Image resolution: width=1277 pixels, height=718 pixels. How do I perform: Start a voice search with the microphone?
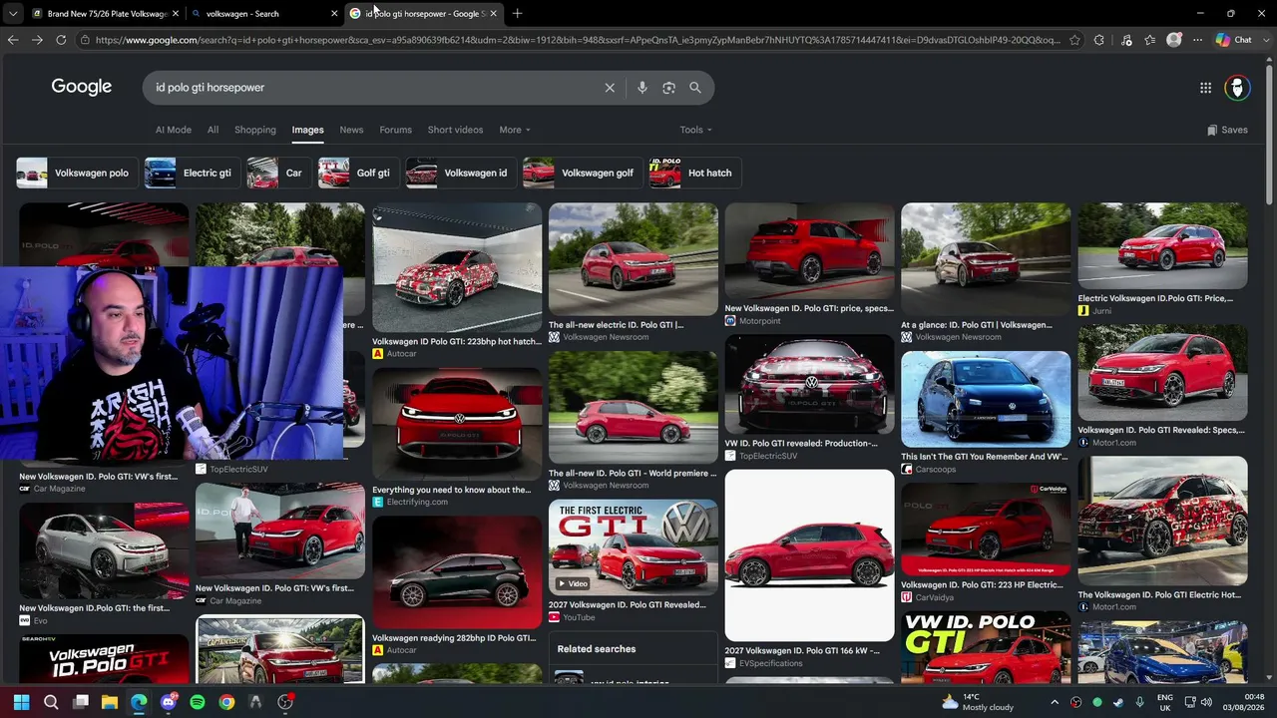[x=642, y=88]
